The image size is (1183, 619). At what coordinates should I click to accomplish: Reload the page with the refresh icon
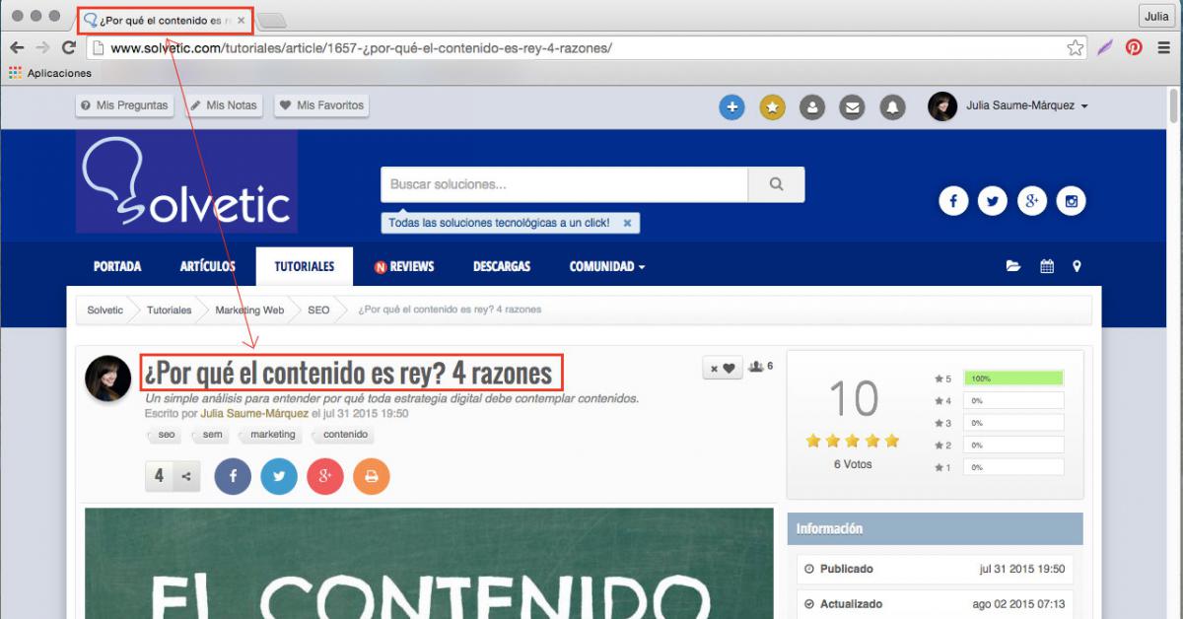pos(69,47)
